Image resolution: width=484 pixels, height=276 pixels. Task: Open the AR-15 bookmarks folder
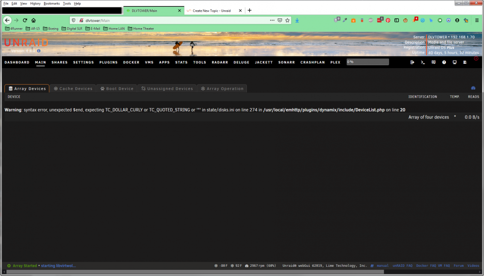point(33,29)
